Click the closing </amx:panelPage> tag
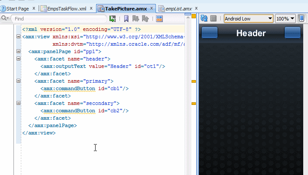The image size is (308, 175). 53,125
